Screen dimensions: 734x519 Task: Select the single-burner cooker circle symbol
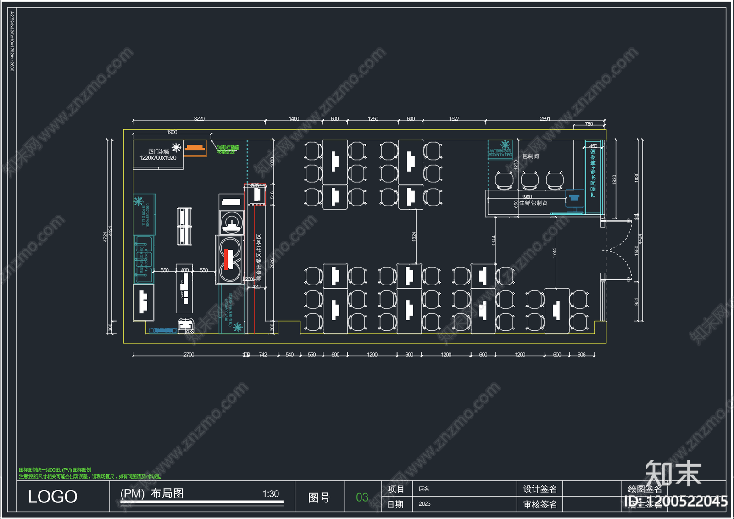[x=232, y=223]
